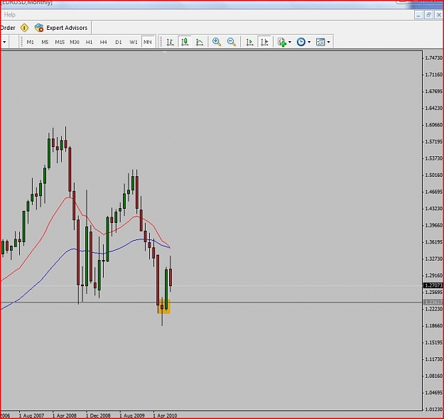Click the 1.04695 price axis label
The height and width of the screenshot is (419, 444).
(434, 393)
